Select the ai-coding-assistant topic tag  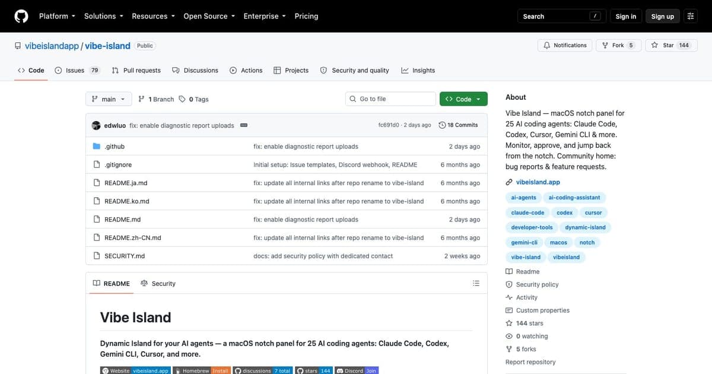point(574,197)
